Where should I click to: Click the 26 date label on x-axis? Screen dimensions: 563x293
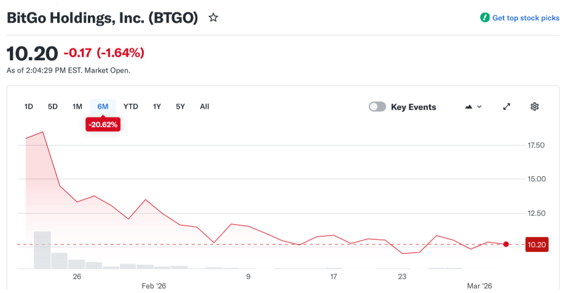[77, 276]
